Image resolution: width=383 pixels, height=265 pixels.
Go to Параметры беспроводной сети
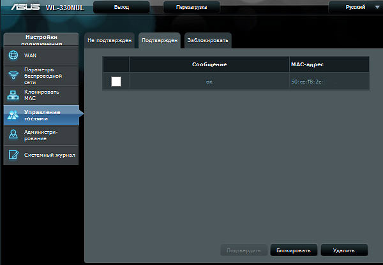click(41, 75)
